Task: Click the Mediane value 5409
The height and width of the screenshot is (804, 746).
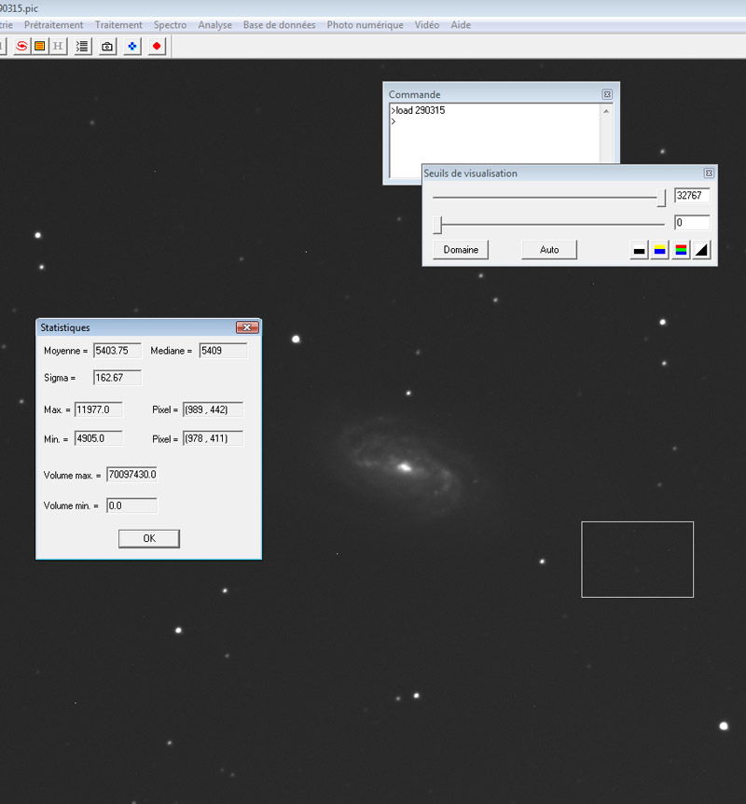Action: point(223,351)
